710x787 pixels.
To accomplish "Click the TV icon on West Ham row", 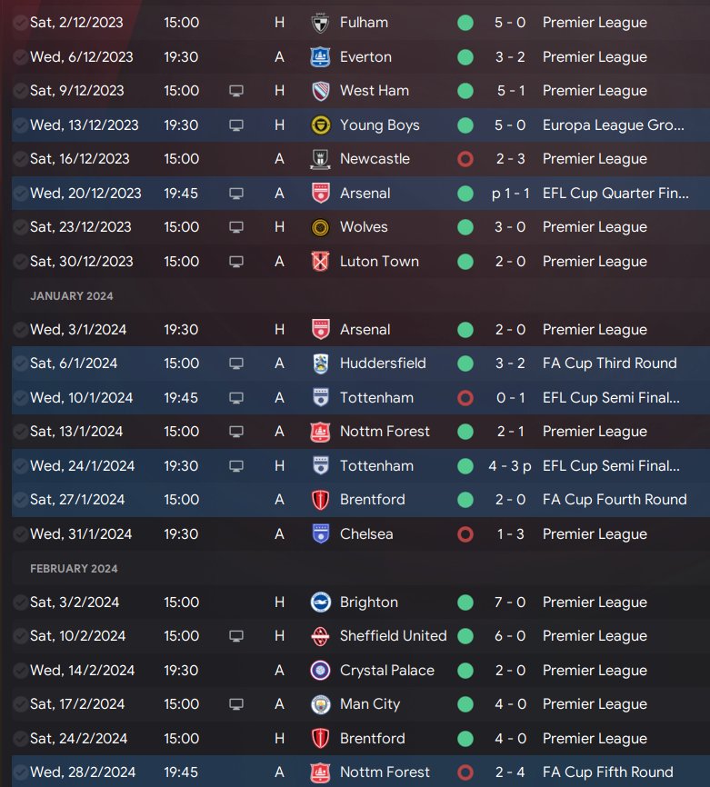I will [x=236, y=91].
